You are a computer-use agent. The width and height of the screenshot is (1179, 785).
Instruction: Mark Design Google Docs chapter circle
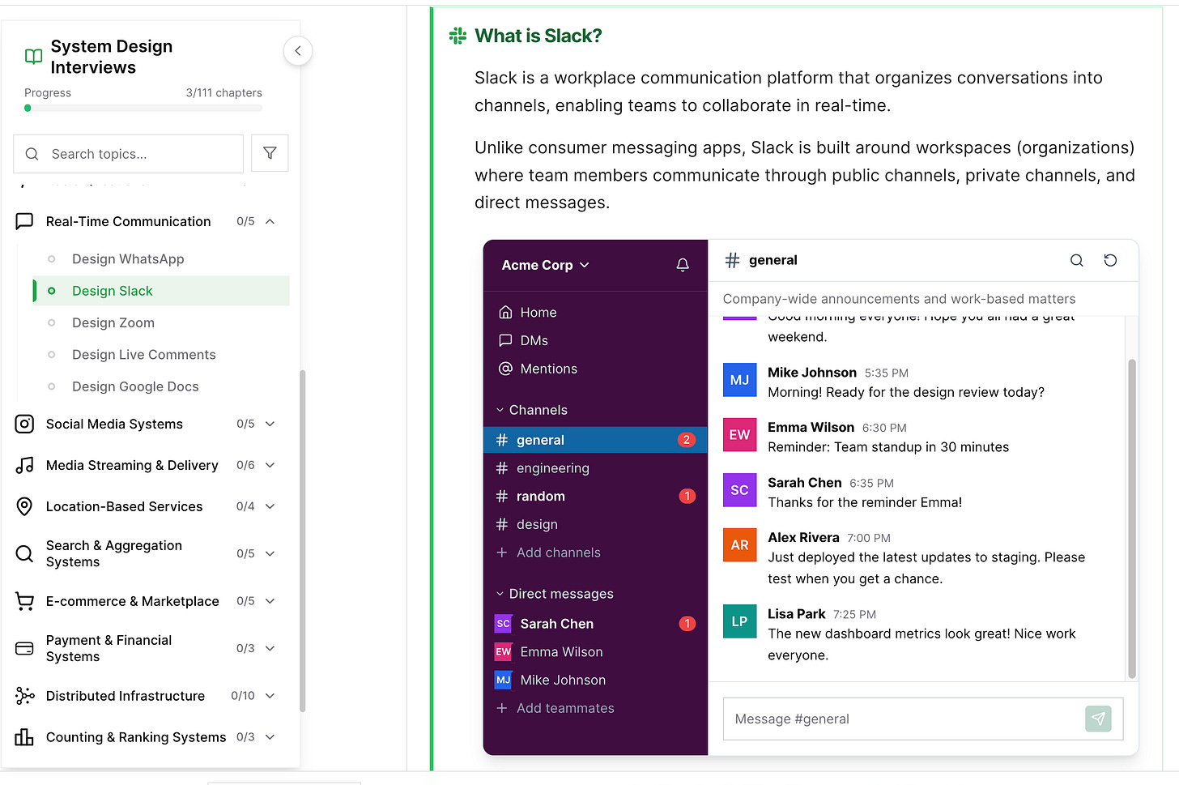[52, 386]
